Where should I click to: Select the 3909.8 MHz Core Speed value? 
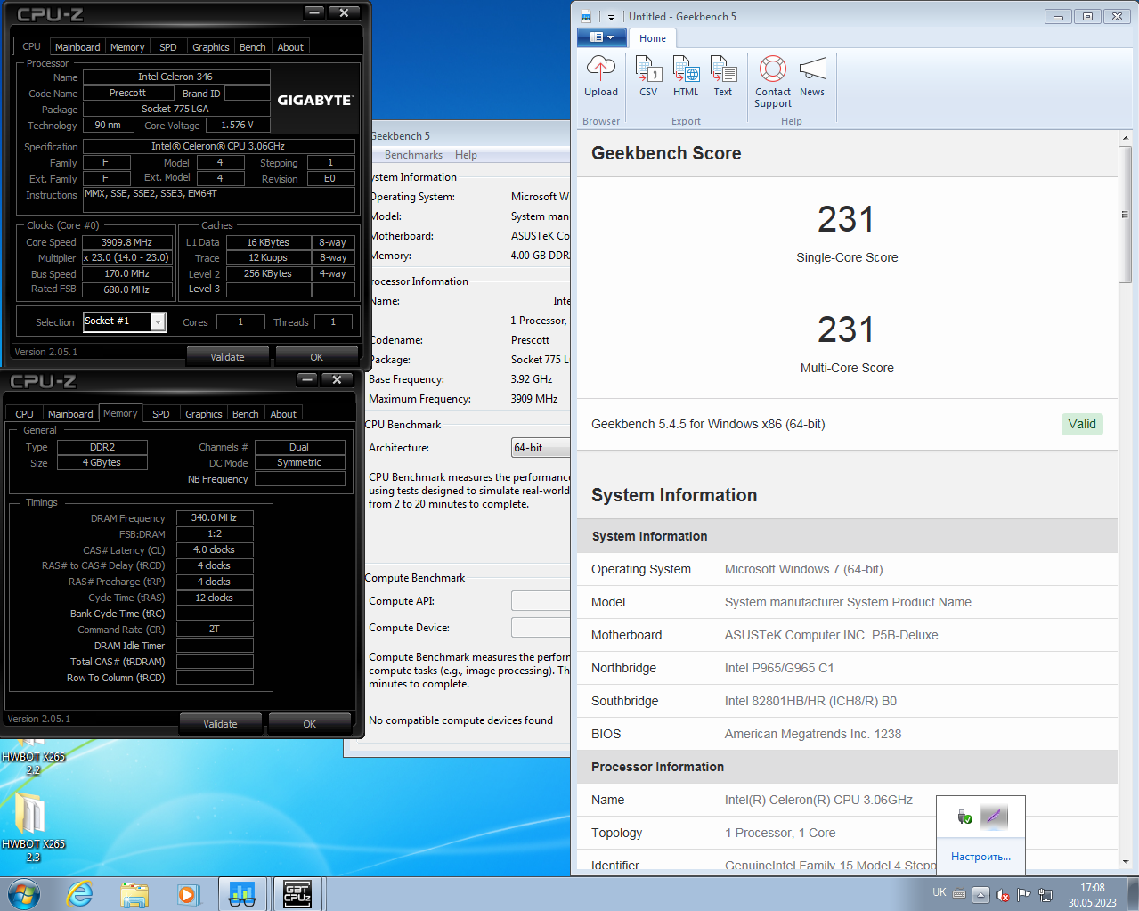click(x=127, y=242)
